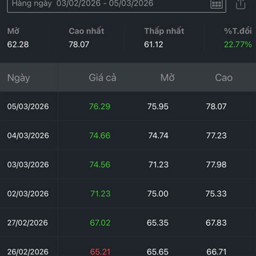Sort by the Ngày column header
256x256 pixels.
tap(18, 78)
